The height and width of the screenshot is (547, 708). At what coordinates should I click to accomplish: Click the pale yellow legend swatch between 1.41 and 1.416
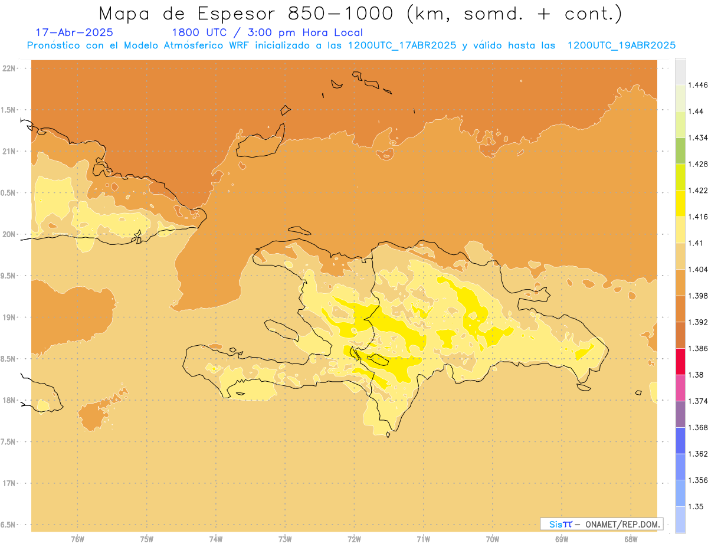(x=680, y=230)
